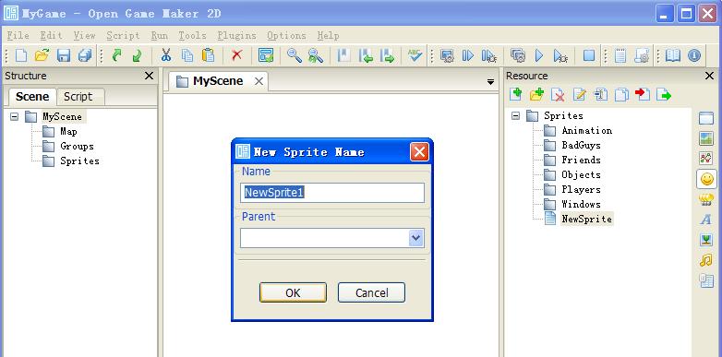Add new resource with green plus page icon
This screenshot has width=722, height=357.
coord(516,95)
